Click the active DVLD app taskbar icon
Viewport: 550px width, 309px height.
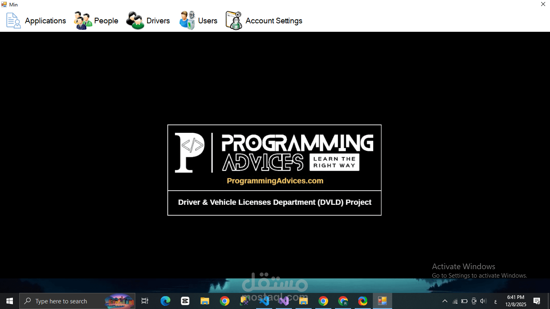click(383, 301)
